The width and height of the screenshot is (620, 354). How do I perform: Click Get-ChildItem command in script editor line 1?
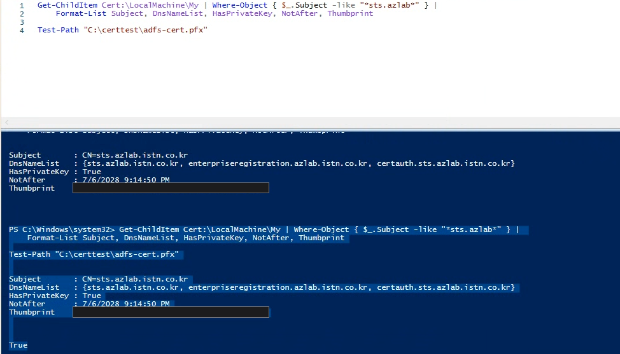coord(67,6)
